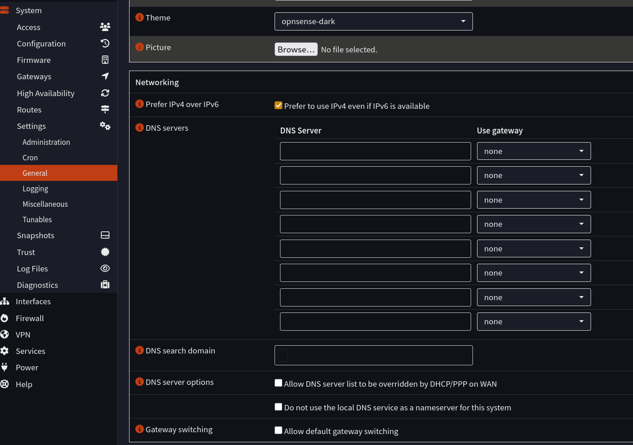Click info icon next to Theme
Image resolution: width=633 pixels, height=445 pixels.
(140, 17)
